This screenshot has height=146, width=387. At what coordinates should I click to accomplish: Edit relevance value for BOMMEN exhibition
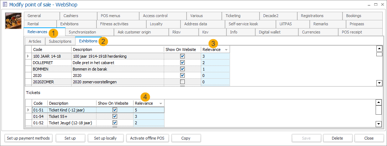pos(215,69)
